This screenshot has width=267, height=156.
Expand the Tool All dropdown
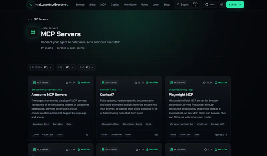click(65, 67)
